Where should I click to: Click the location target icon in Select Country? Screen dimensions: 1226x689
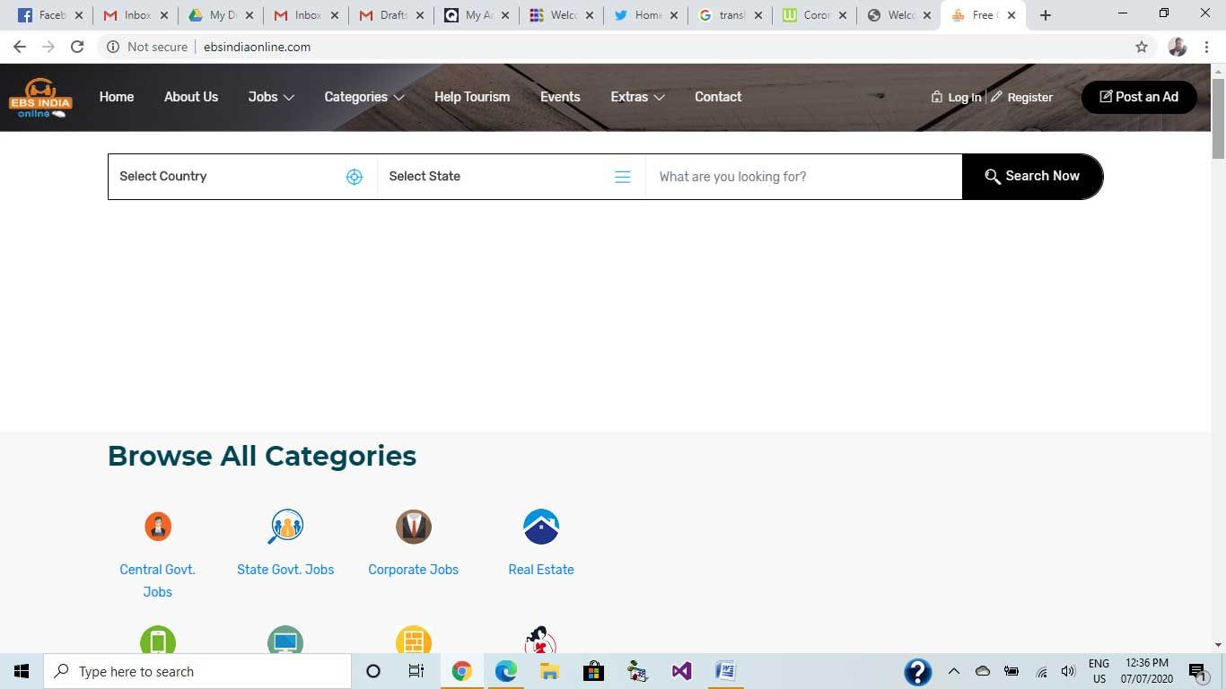355,177
